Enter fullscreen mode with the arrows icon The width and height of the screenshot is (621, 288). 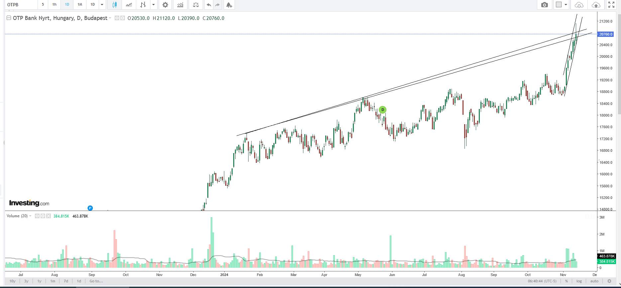[x=611, y=5]
